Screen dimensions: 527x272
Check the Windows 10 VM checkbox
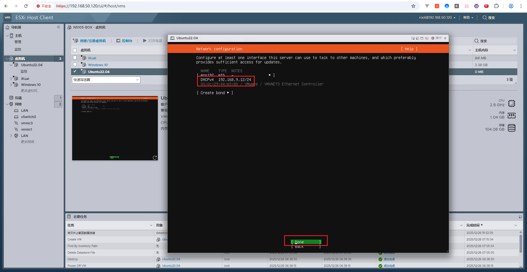point(75,65)
